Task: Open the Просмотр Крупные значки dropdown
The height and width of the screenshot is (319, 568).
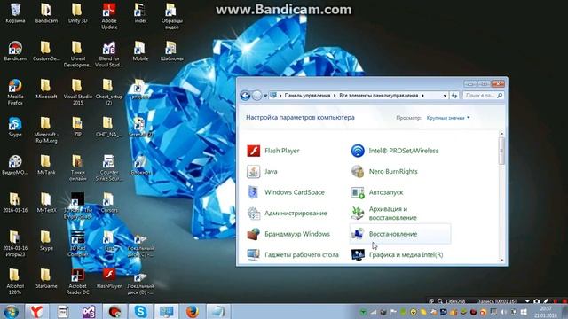Action: click(x=448, y=118)
